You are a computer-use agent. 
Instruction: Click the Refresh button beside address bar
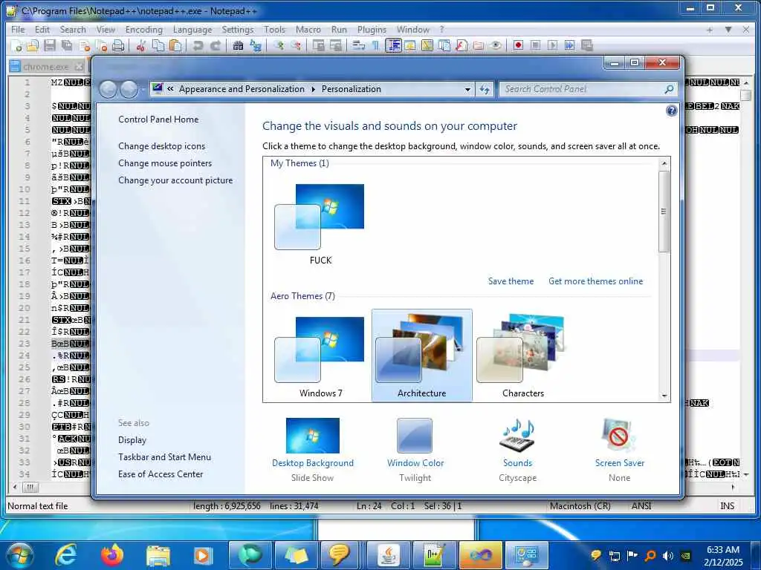pyautogui.click(x=485, y=89)
